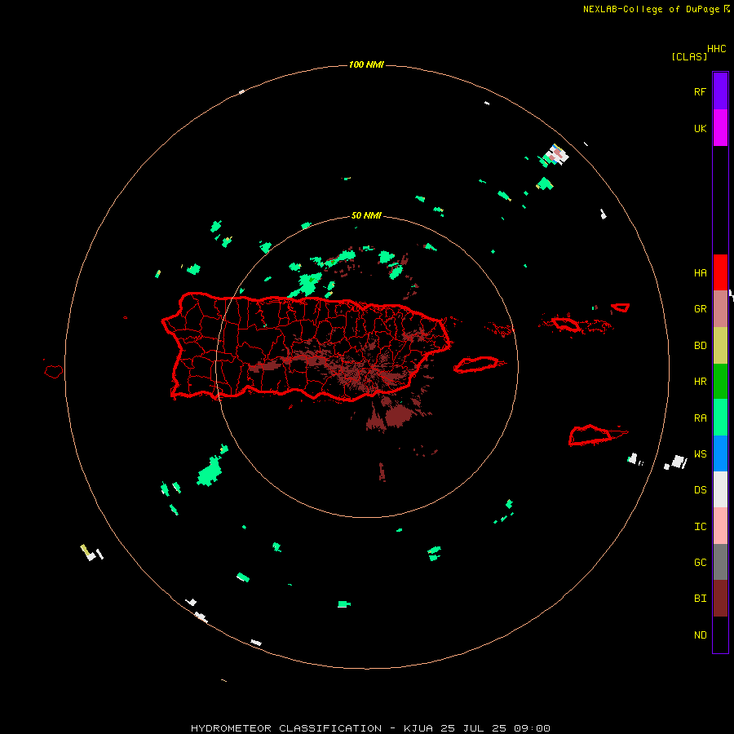This screenshot has height=734, width=734.
Task: Click the 100 NMI range ring label
Action: click(366, 64)
